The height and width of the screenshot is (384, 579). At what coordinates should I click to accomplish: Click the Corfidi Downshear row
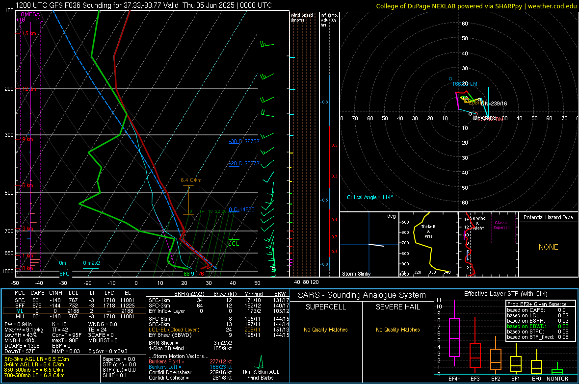pyautogui.click(x=190, y=372)
